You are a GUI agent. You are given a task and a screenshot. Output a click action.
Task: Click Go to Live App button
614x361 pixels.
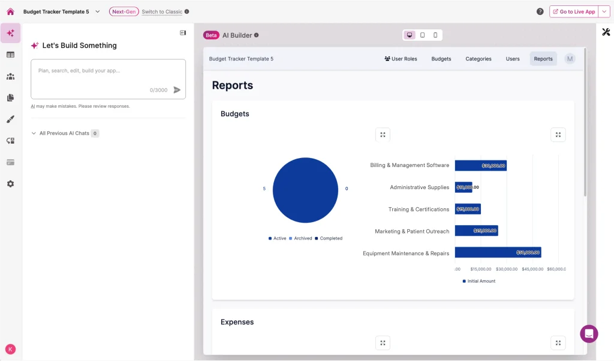point(574,11)
